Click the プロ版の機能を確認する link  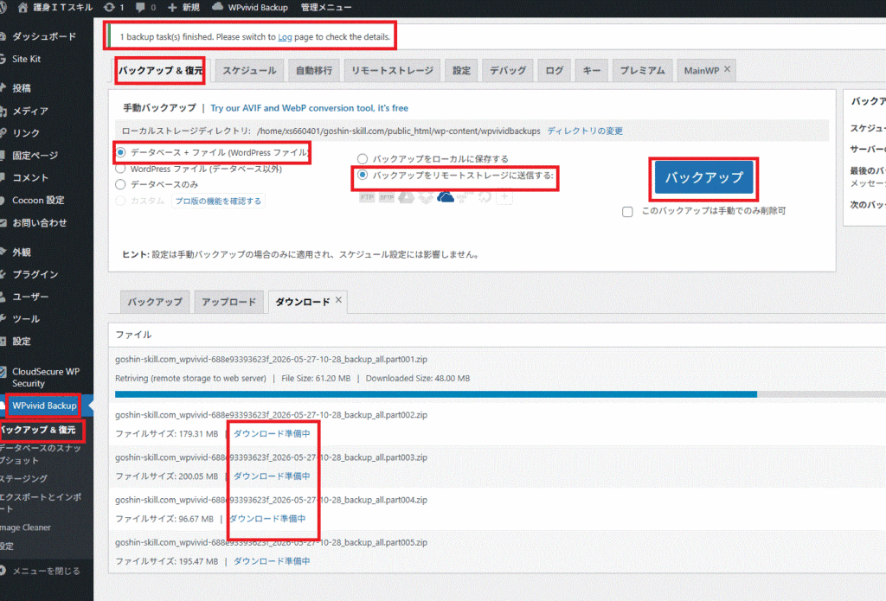click(218, 201)
